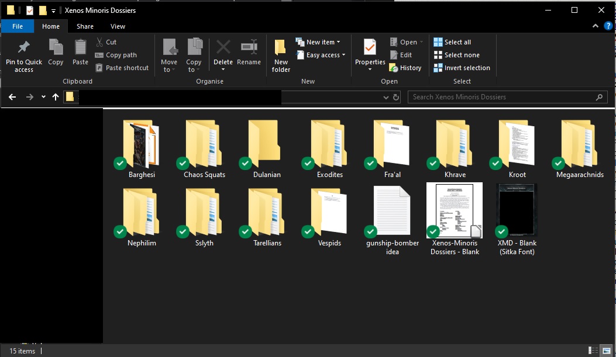Show file History
616x357 pixels.
[x=405, y=68]
